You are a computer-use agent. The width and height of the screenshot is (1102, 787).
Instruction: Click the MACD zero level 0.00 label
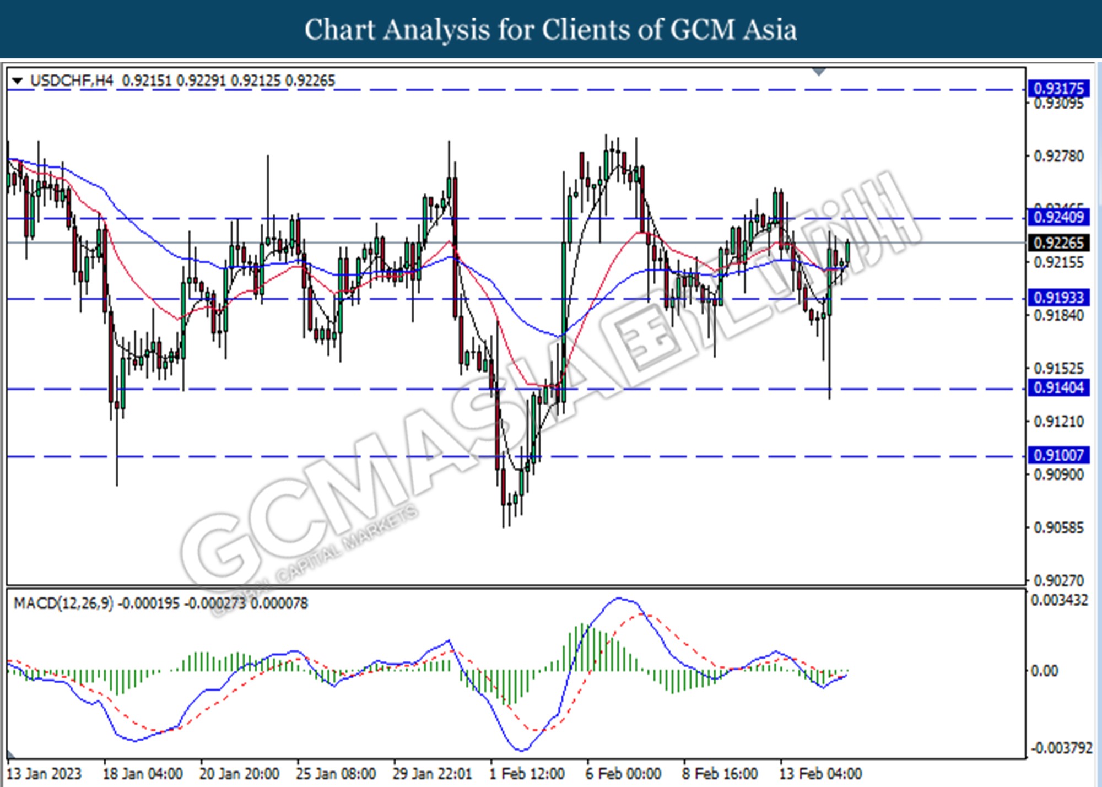(x=1045, y=671)
